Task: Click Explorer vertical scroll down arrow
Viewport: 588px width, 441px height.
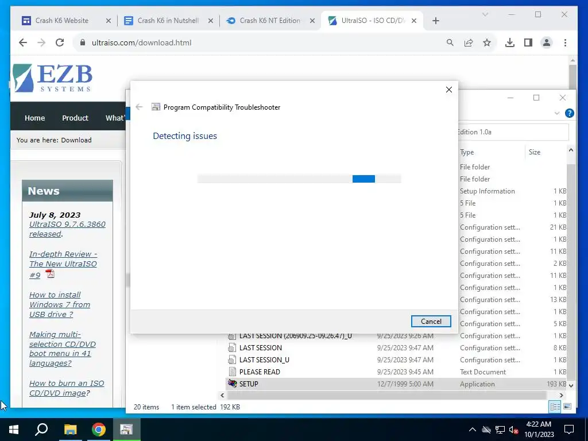Action: point(571,385)
